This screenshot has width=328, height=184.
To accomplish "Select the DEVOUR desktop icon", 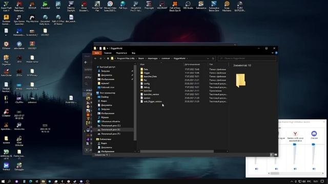I will point(32,5).
